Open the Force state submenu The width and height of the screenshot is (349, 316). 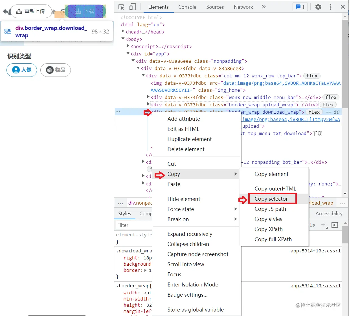pos(196,209)
